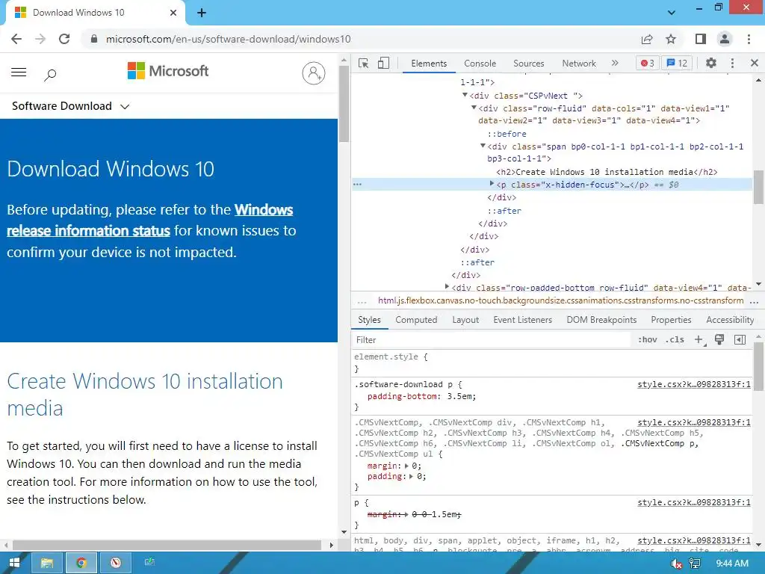Open the browser side panel icon
This screenshot has height=574, width=765.
pos(701,39)
